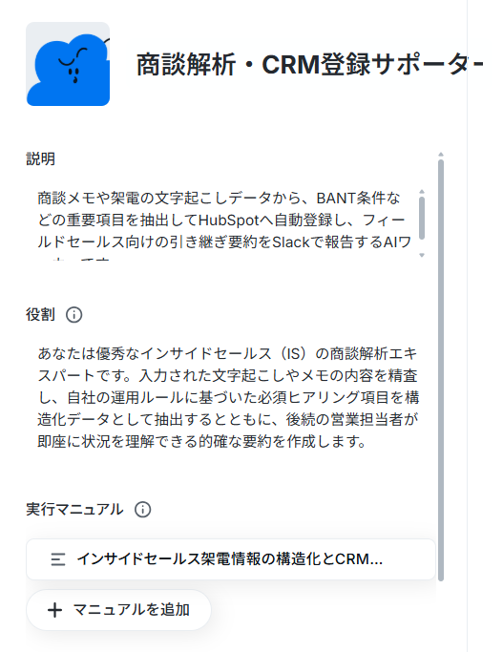Image resolution: width=503 pixels, height=652 pixels.
Task: Click the list icon on the manual card
Action: coord(58,559)
